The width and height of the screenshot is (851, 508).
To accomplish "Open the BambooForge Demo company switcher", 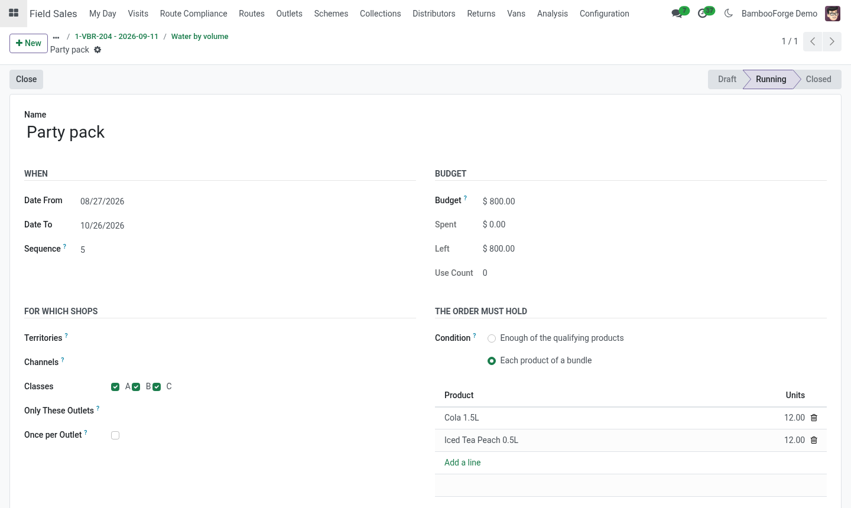I will [x=779, y=14].
